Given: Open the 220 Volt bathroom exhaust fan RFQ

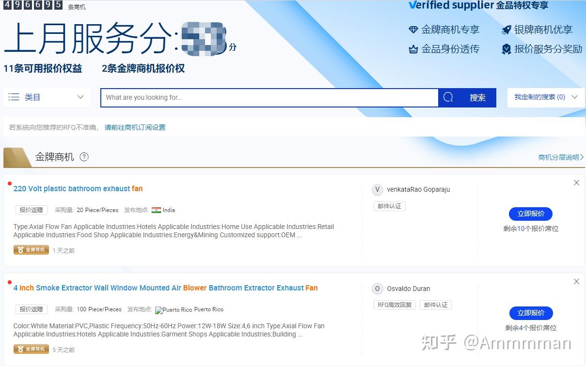Looking at the screenshot, I should pyautogui.click(x=78, y=189).
